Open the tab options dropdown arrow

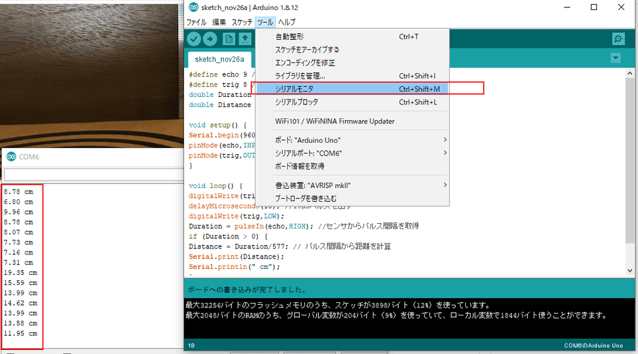(615, 58)
